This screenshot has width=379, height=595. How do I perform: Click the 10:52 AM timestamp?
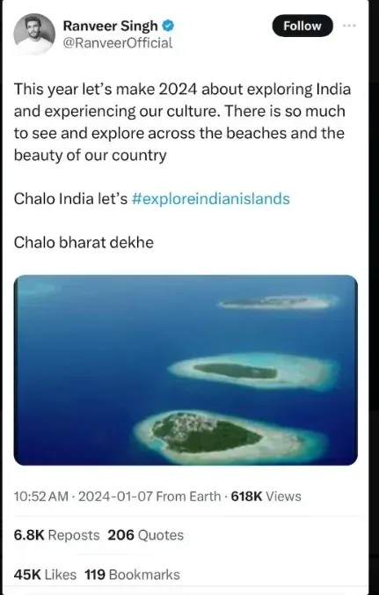[41, 496]
